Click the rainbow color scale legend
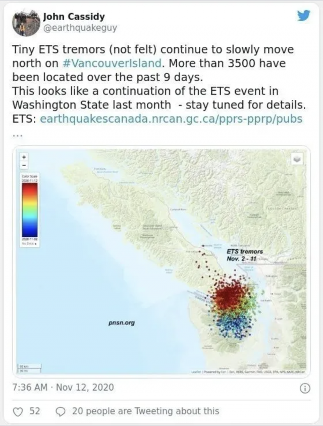Viewport: 323px width, 426px height. tap(30, 210)
